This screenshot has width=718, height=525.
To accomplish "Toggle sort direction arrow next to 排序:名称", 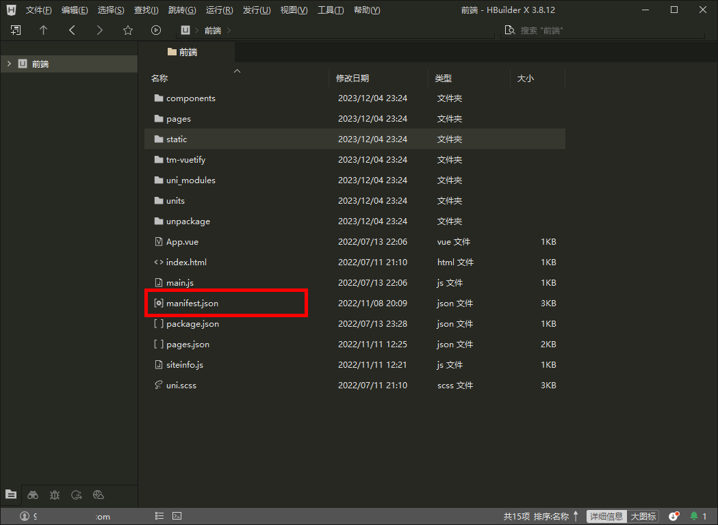I will coord(576,516).
